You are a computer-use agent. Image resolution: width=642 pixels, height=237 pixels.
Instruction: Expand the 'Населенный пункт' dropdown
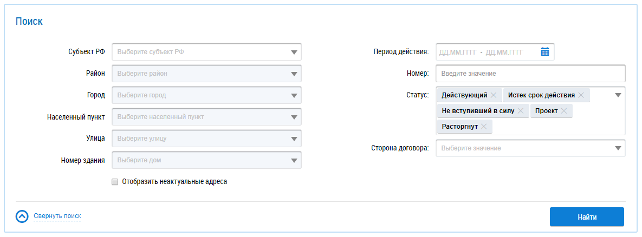click(206, 117)
